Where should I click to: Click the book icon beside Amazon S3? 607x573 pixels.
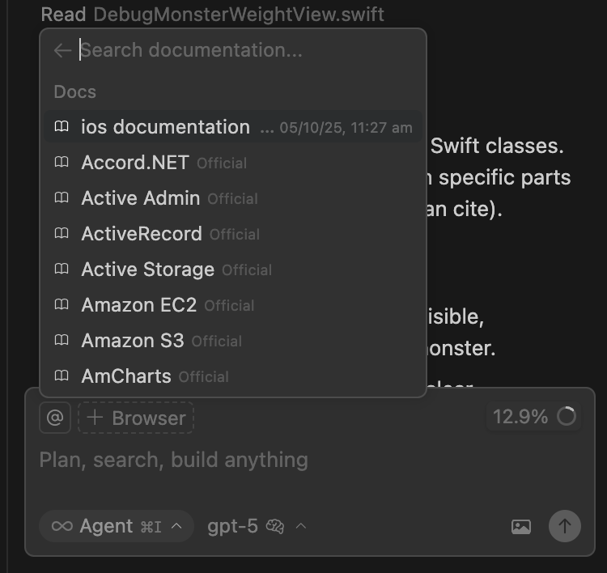pos(62,341)
